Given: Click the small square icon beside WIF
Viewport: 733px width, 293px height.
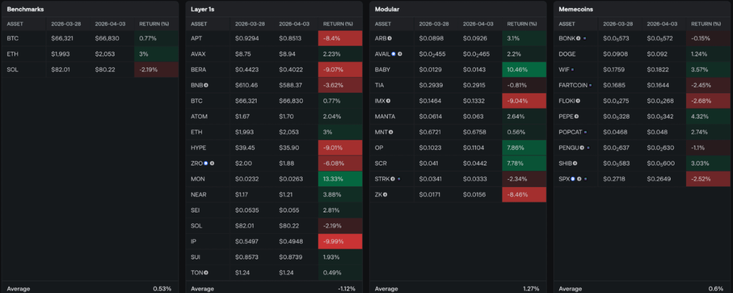Looking at the screenshot, I should point(572,70).
